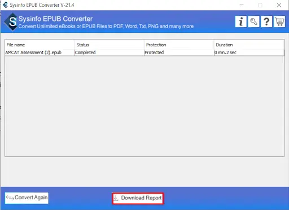Click the 0 min.2 sec duration cell
289x210 pixels.
(x=249, y=53)
